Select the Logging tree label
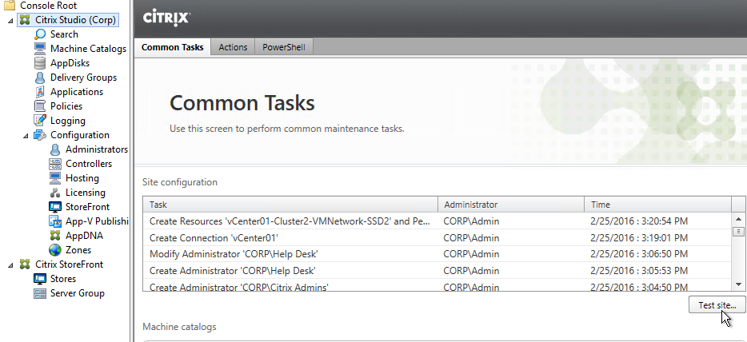The image size is (747, 342). pyautogui.click(x=68, y=121)
